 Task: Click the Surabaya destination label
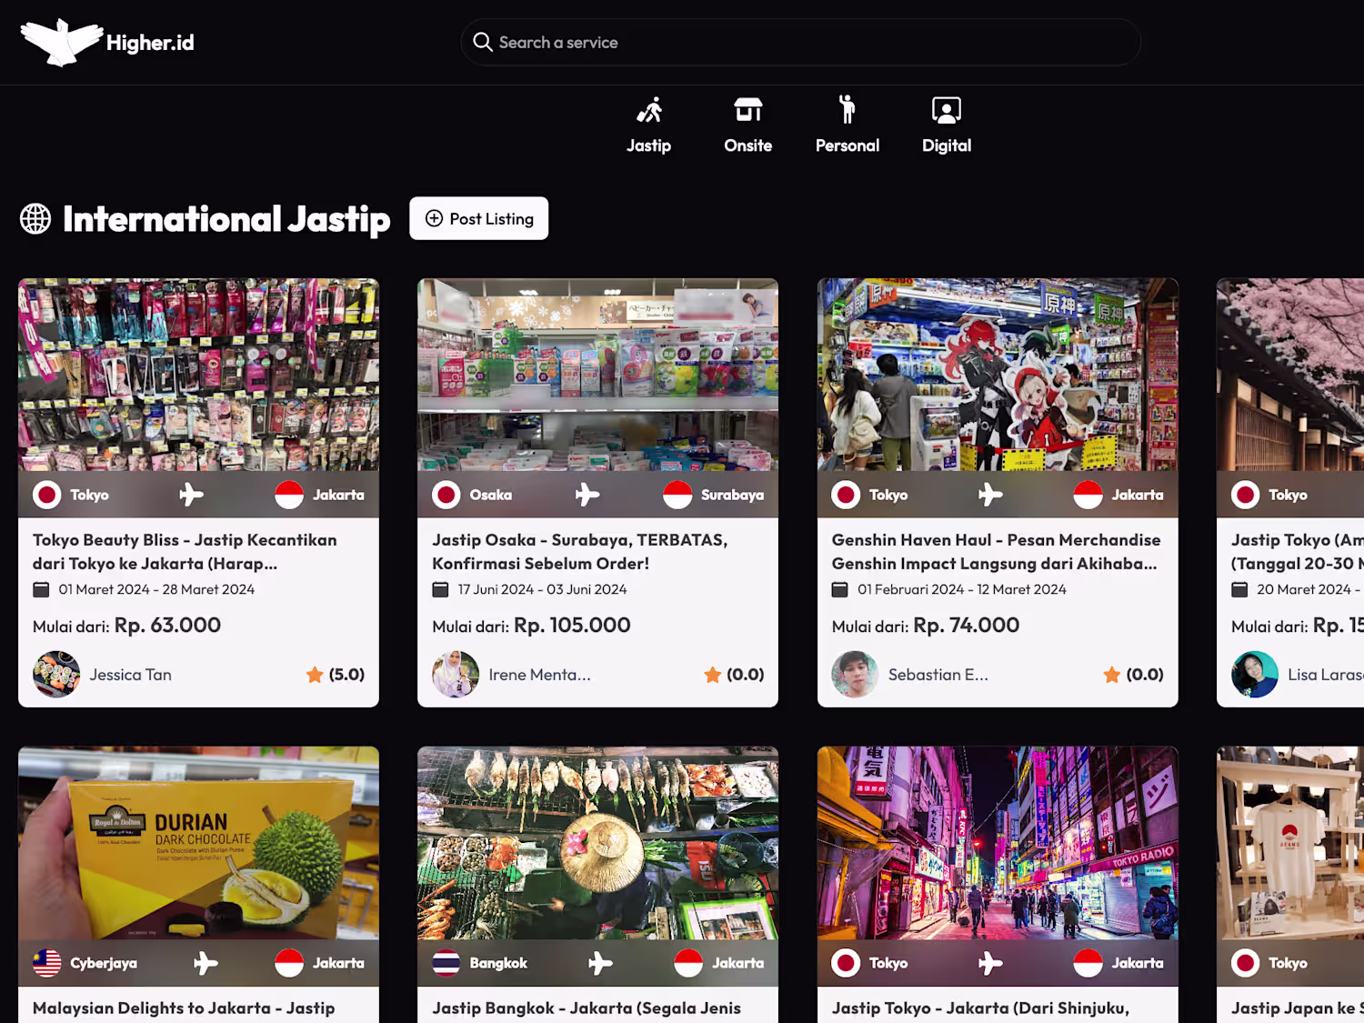pyautogui.click(x=732, y=495)
